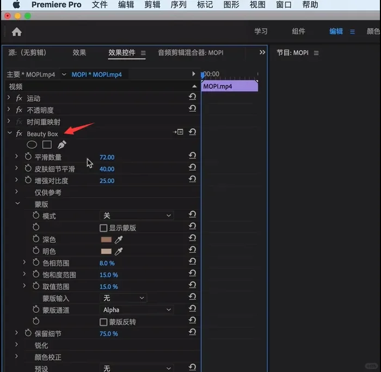Reset the 色相范围 parameter
Viewport: 381px width, 372px height.
click(193, 261)
